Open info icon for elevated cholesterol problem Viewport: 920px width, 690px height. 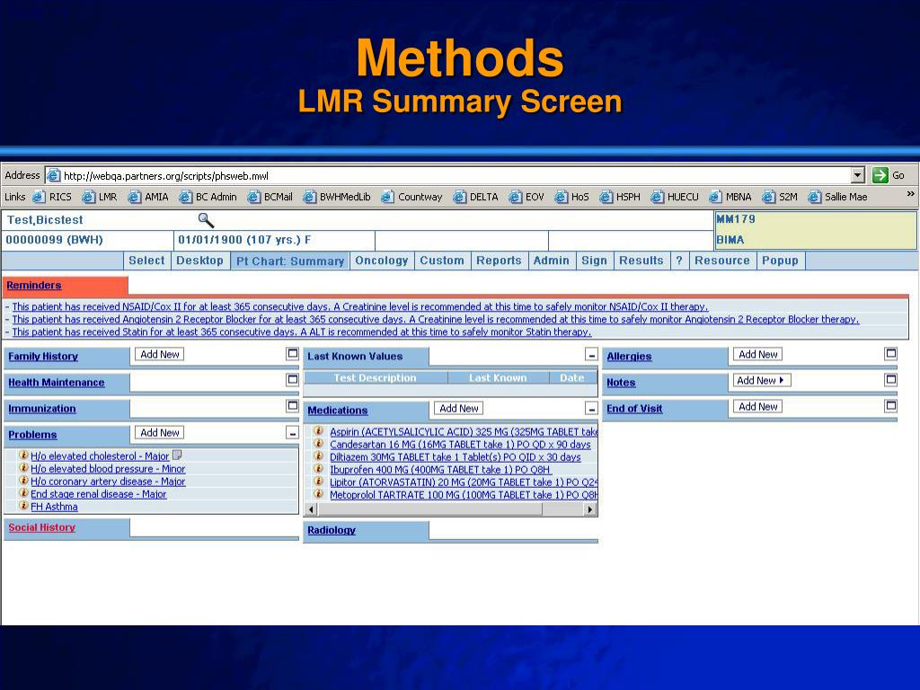coord(23,455)
